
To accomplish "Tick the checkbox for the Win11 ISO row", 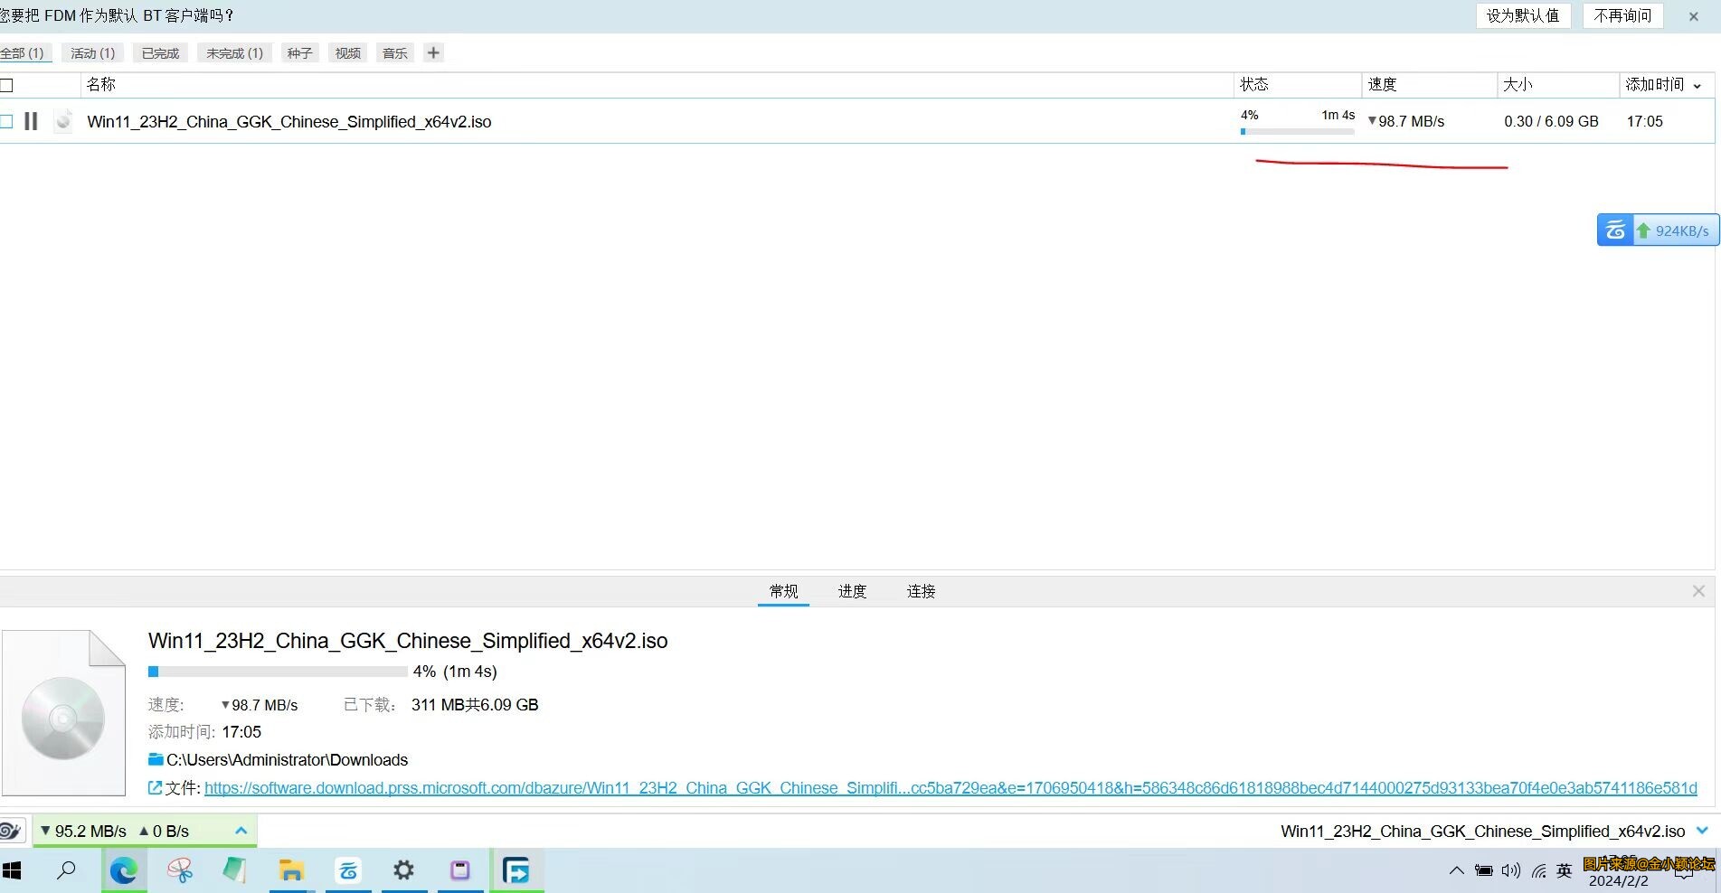I will click(6, 121).
